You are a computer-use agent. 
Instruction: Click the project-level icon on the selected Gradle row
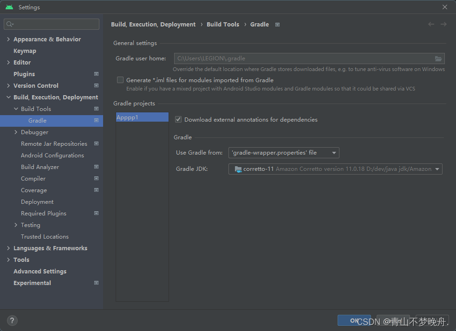click(96, 120)
